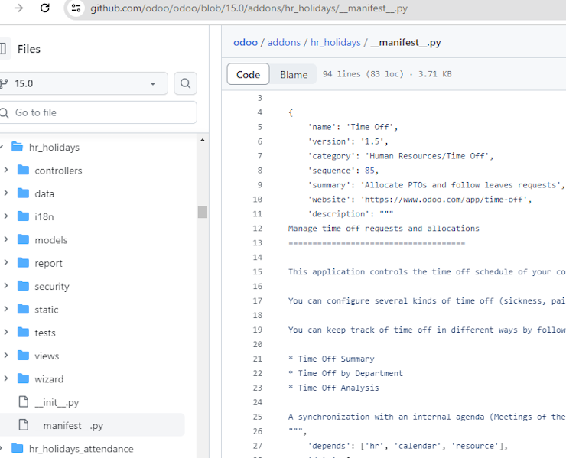Image resolution: width=566 pixels, height=458 pixels.
Task: Click the 'version': '1.5' code line
Action: click(348, 141)
